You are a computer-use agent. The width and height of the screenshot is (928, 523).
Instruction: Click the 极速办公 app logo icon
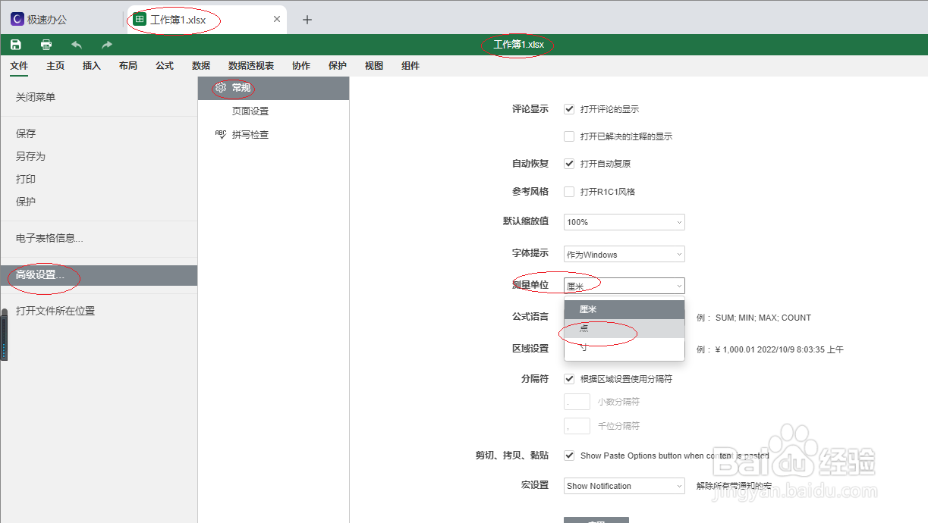(16, 17)
